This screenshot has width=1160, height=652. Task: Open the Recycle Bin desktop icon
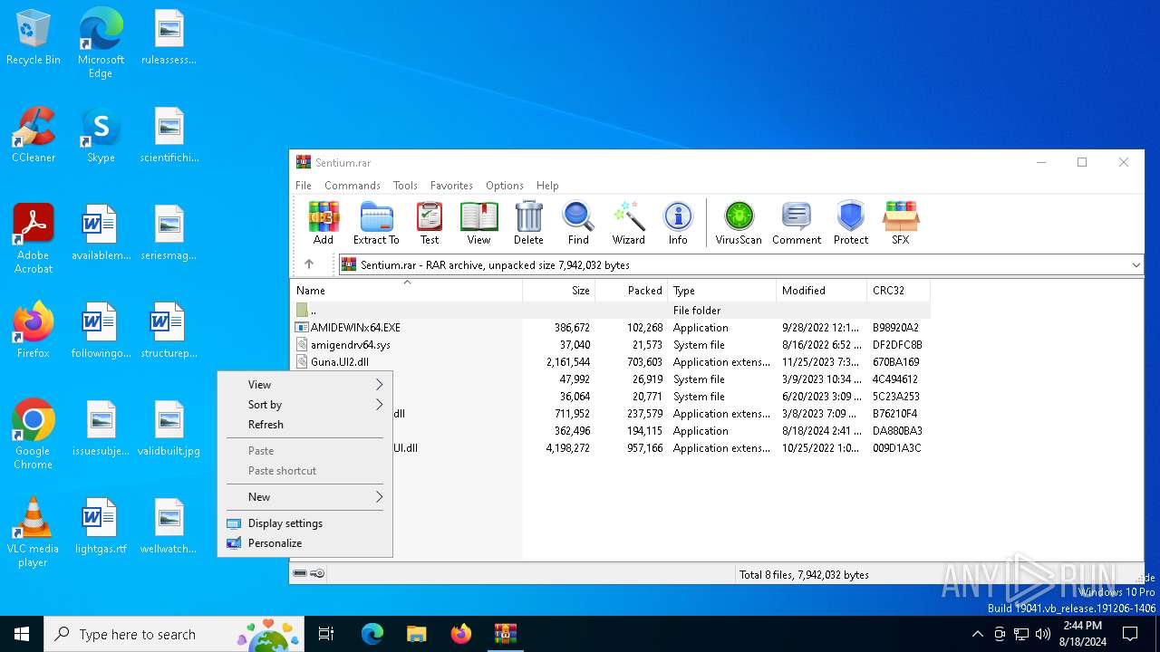[34, 38]
